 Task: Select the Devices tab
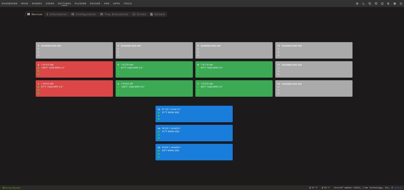35,15
